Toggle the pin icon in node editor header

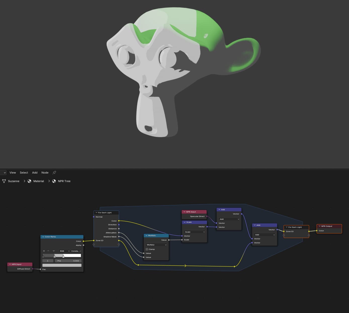point(54,173)
